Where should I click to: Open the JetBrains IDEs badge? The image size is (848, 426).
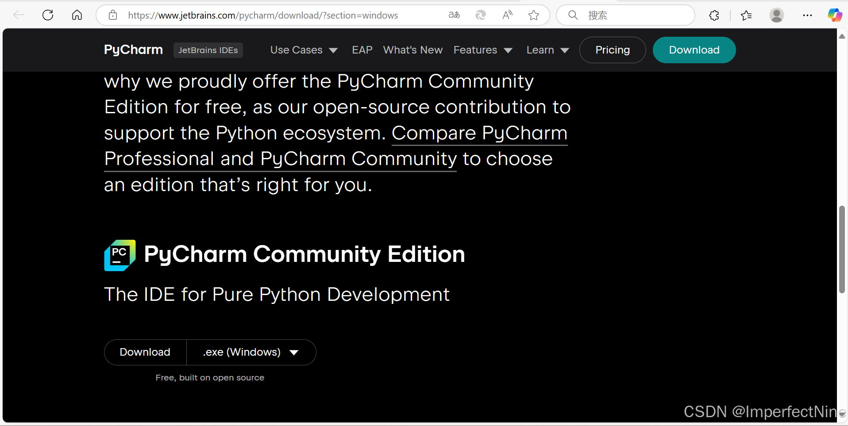point(208,50)
